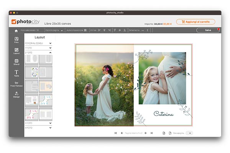Go to the previous page
This screenshot has height=153, width=230.
[122, 133]
